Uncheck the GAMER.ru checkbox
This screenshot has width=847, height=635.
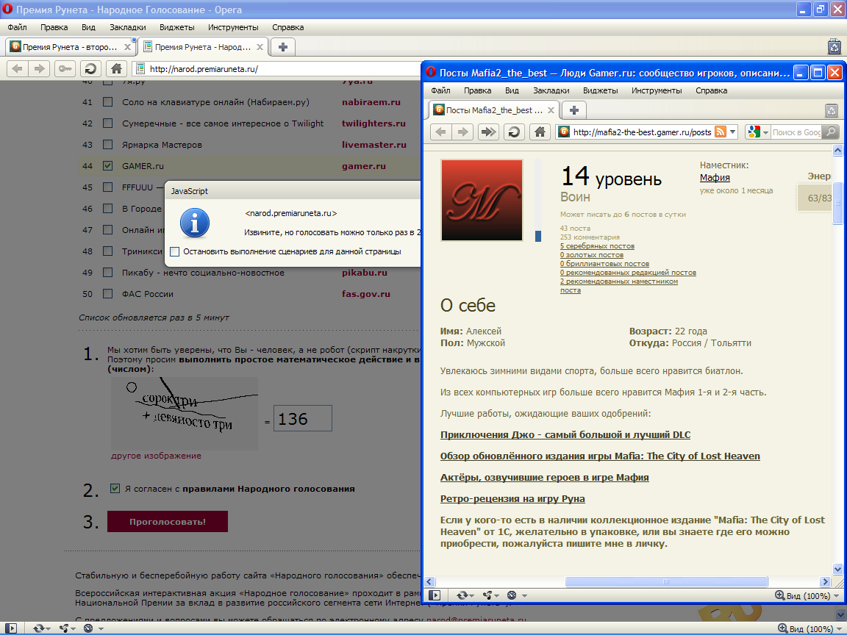pyautogui.click(x=108, y=166)
